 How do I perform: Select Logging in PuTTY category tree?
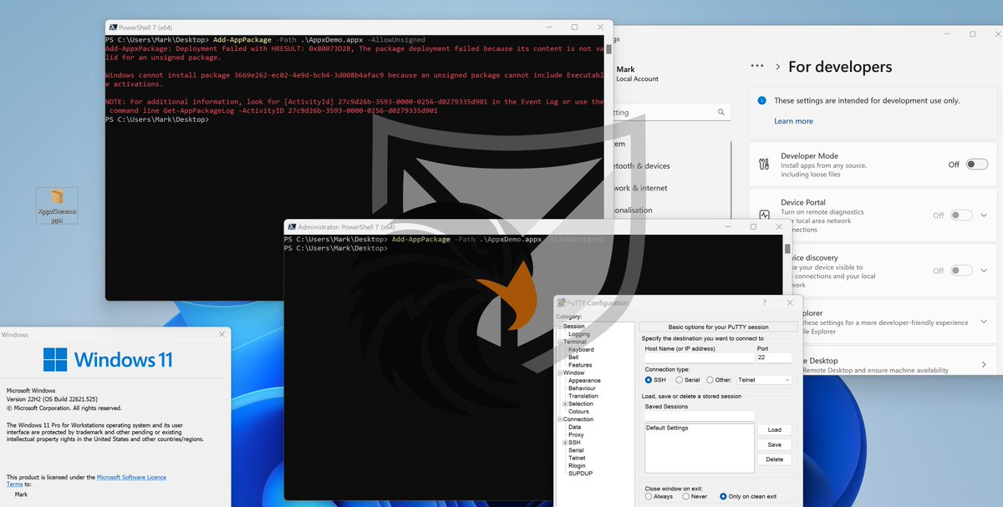pyautogui.click(x=579, y=334)
